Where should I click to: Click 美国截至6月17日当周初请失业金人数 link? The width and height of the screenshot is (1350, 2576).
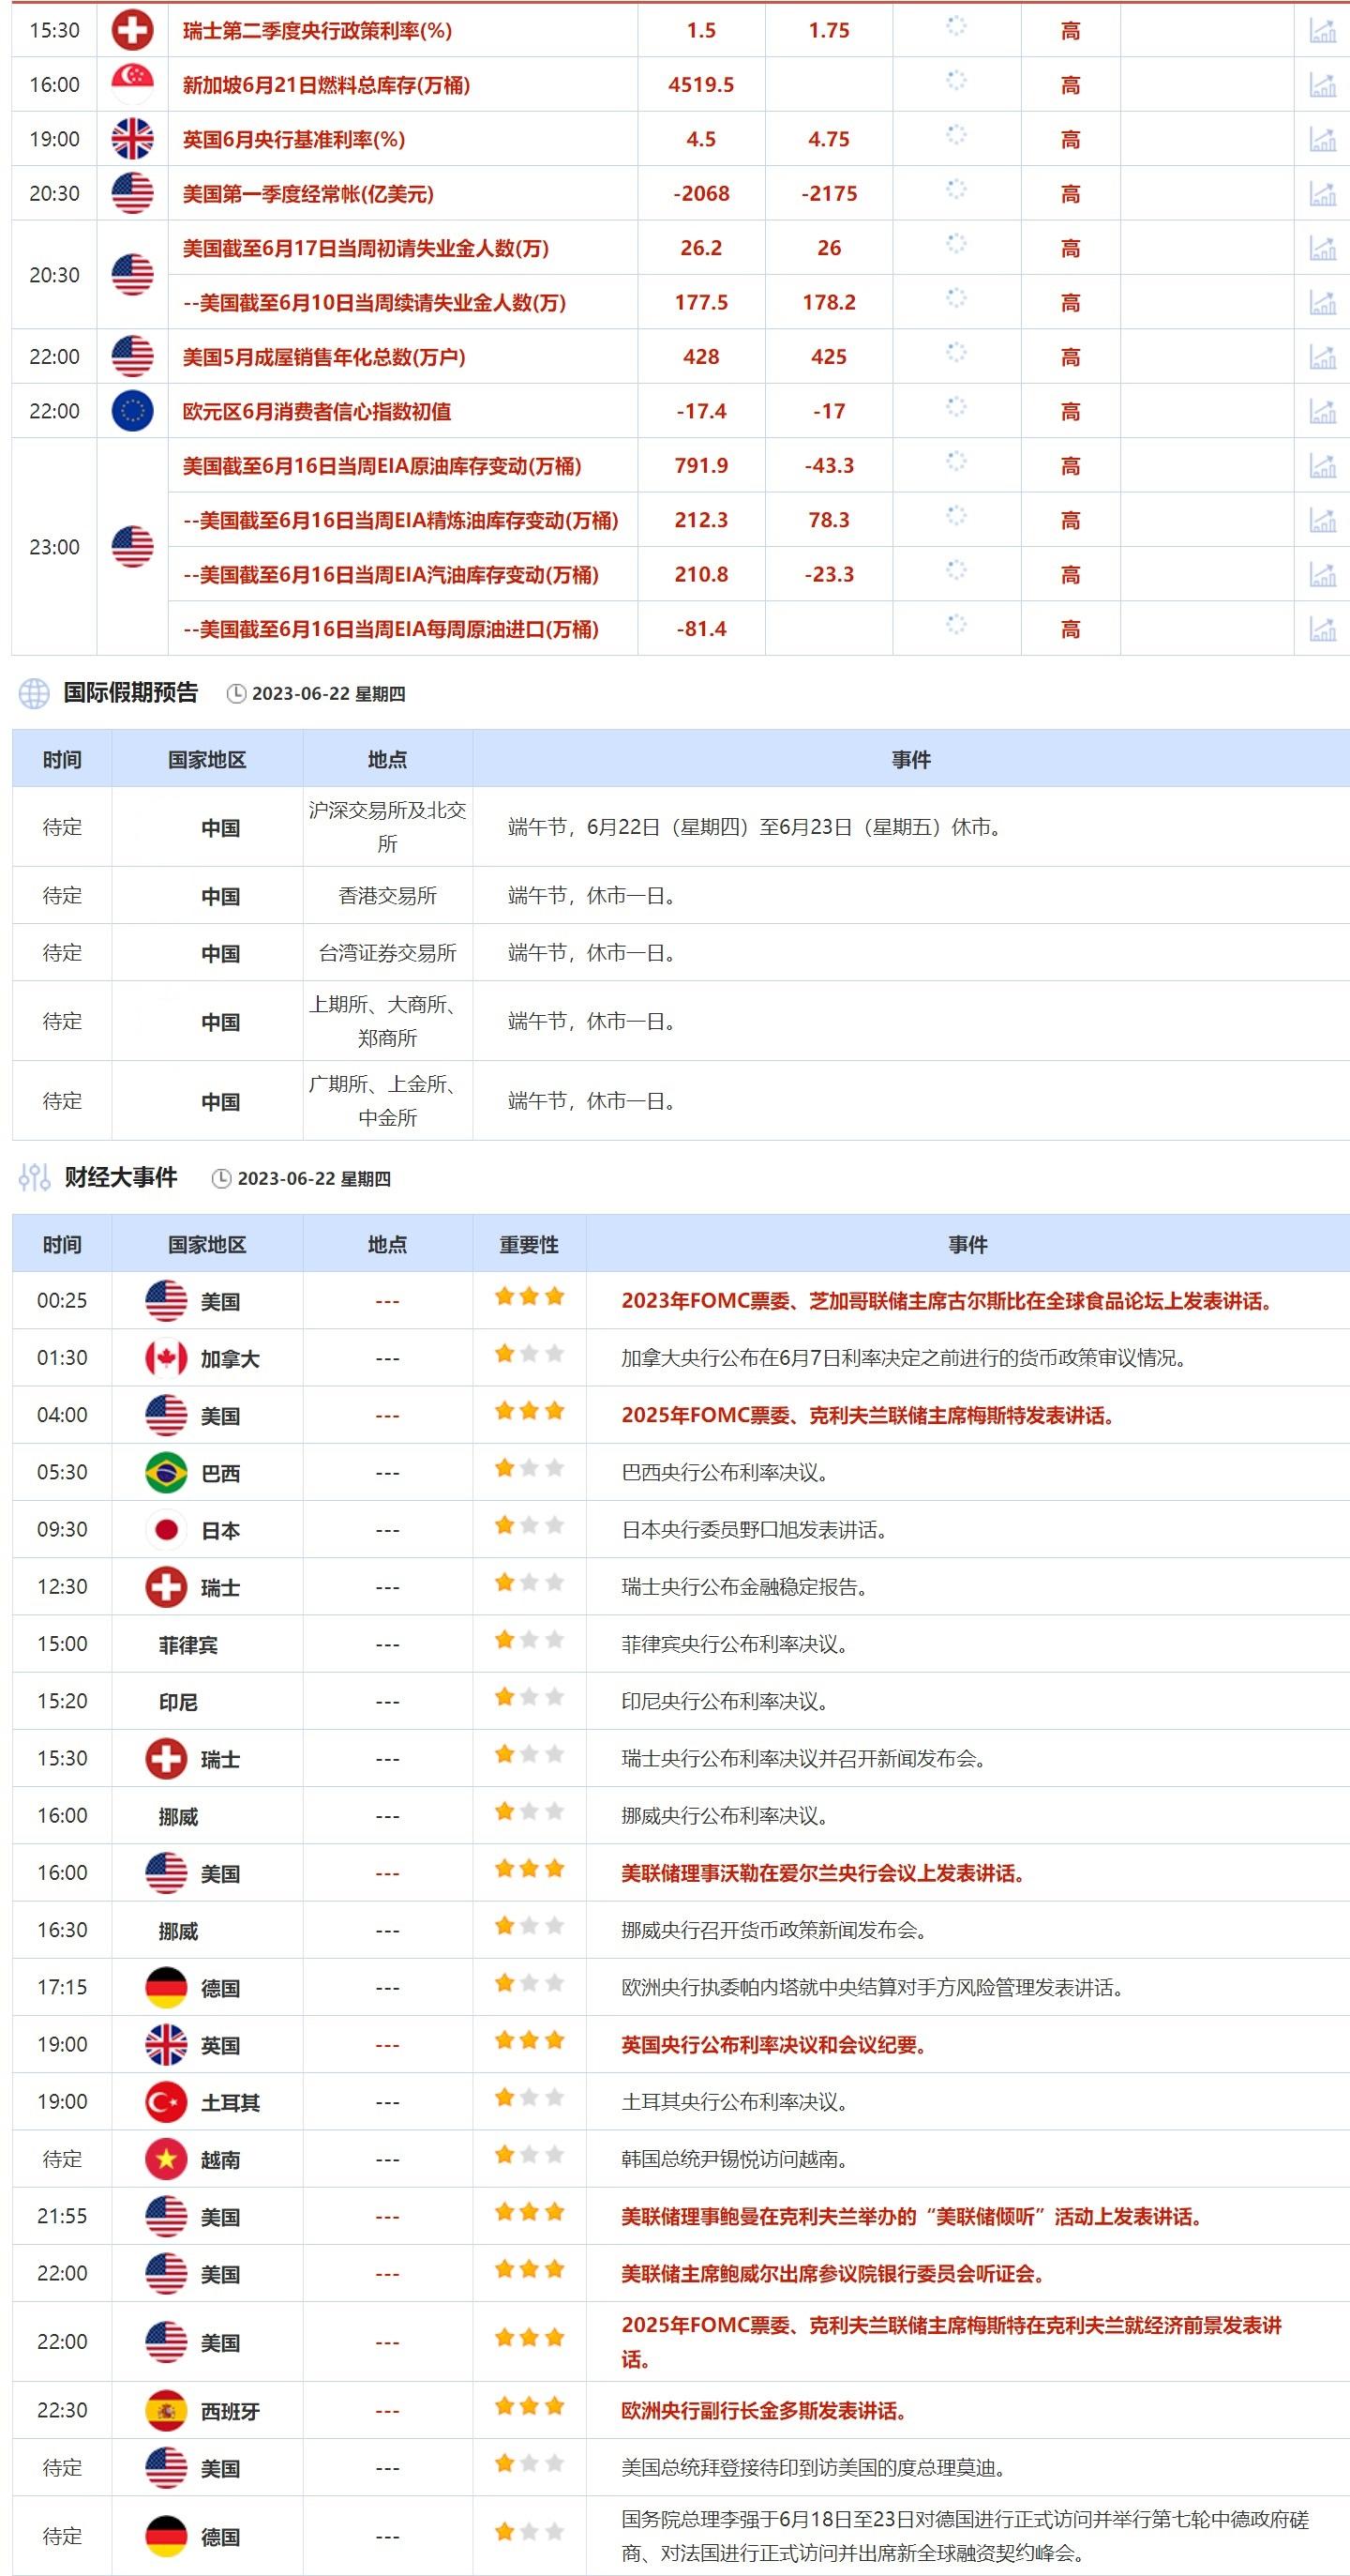click(x=366, y=248)
